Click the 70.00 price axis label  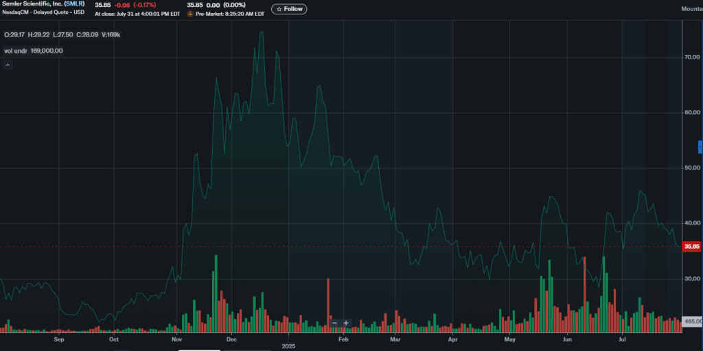coord(692,58)
